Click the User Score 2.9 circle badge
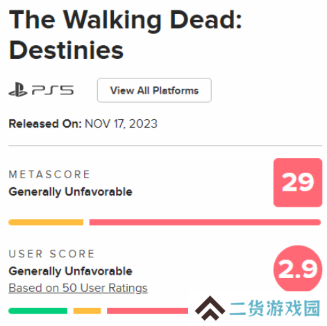The width and height of the screenshot is (327, 326). pos(298,269)
